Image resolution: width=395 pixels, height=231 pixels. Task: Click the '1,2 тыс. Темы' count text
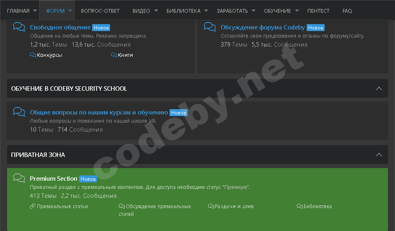coord(49,45)
